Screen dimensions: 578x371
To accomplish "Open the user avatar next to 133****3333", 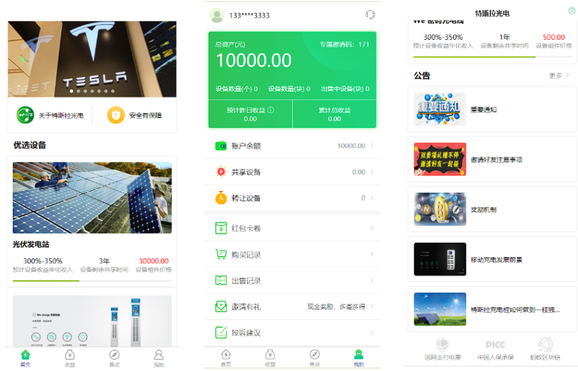I will click(x=216, y=15).
